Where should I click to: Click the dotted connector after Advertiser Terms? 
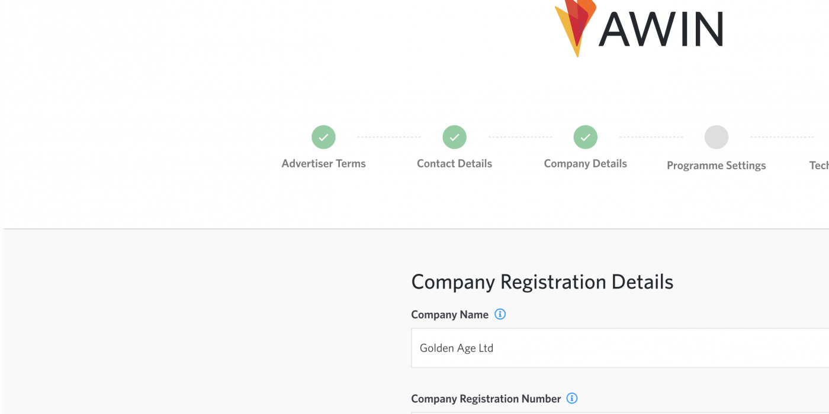tap(388, 137)
